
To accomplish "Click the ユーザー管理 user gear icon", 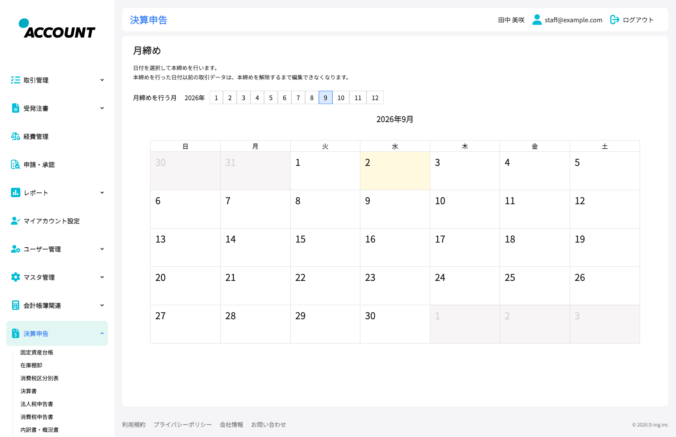I will 16,249.
